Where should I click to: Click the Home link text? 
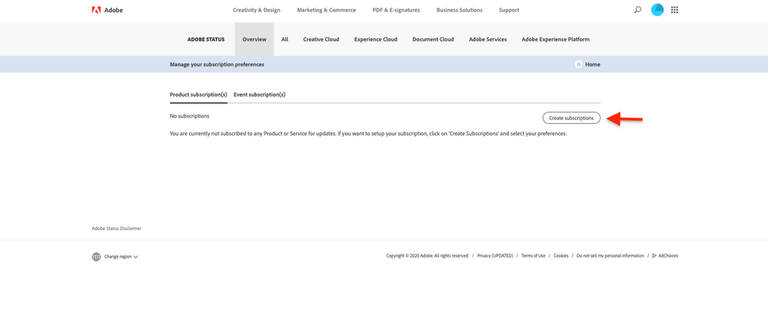[592, 65]
